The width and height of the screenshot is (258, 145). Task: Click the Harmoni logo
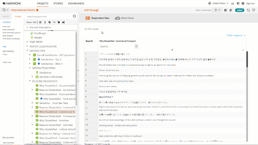point(12,3)
